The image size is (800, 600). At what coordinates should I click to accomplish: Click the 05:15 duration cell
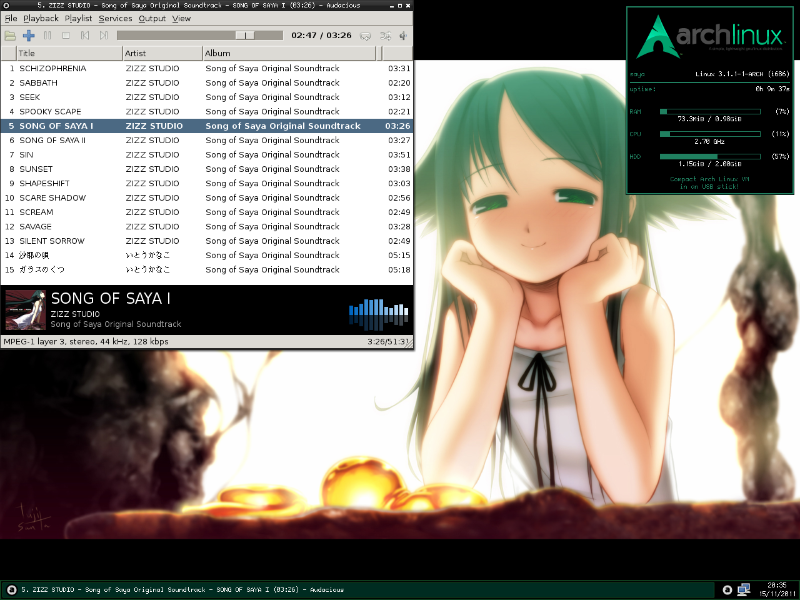[x=399, y=255]
